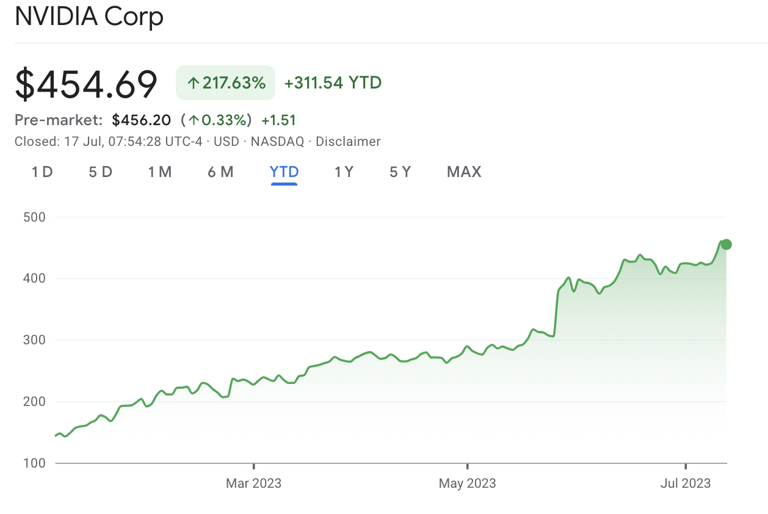Click the up arrow in percentage badge
768x514 pixels.
193,83
